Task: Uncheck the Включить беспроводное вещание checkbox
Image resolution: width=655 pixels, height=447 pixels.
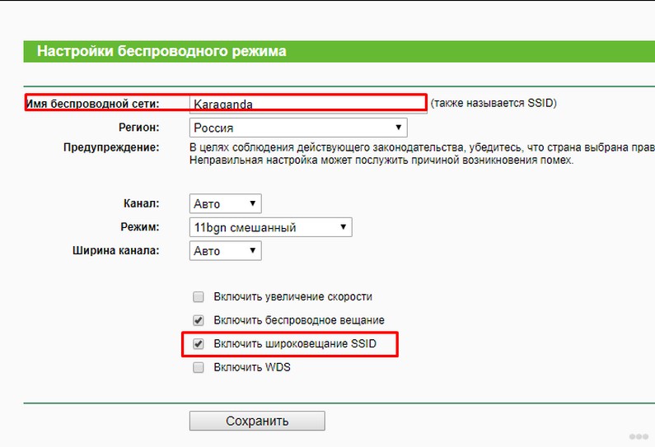Action: tap(199, 320)
